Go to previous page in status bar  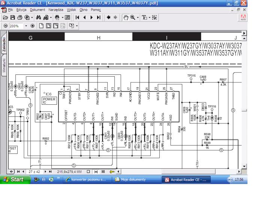pyautogui.click(x=23, y=171)
